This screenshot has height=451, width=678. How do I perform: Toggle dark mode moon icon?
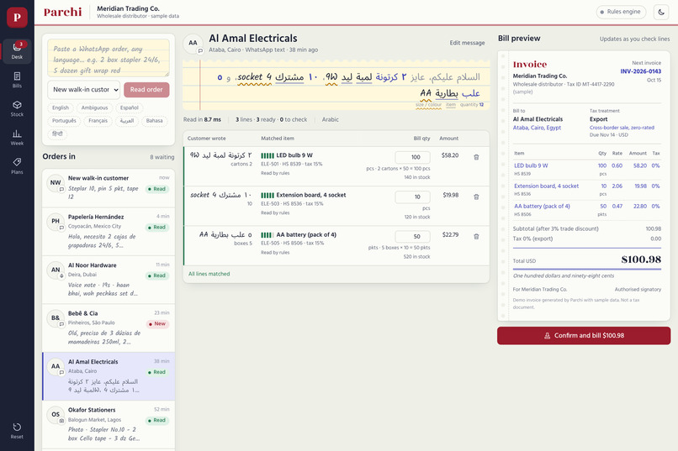pyautogui.click(x=661, y=12)
